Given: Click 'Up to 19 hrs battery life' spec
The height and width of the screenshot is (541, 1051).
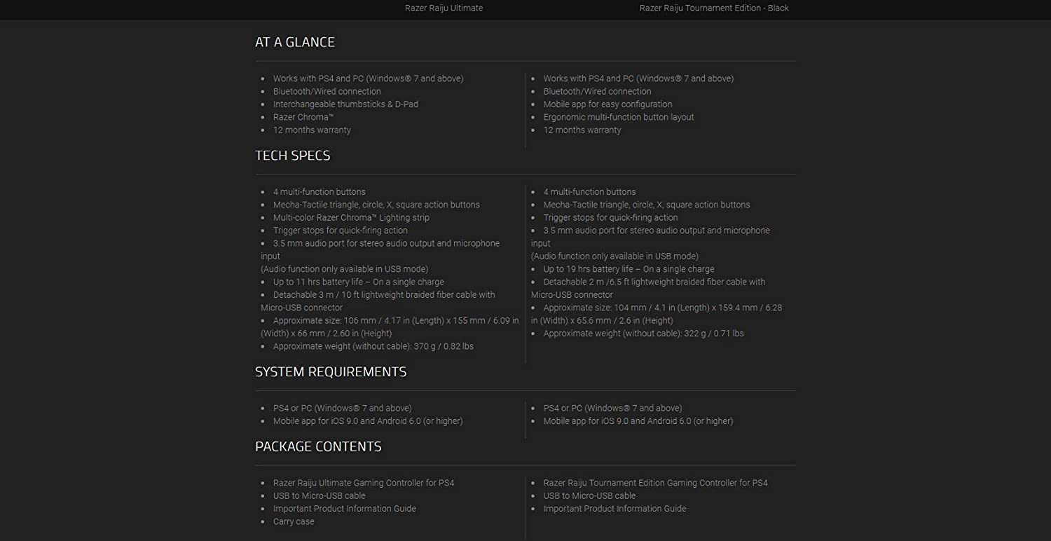Looking at the screenshot, I should coord(628,269).
